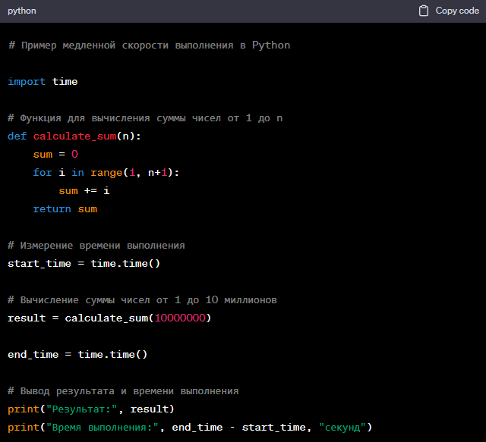Screen dimensions: 486x442
Task: Click the line "import time"
Action: [x=43, y=82]
